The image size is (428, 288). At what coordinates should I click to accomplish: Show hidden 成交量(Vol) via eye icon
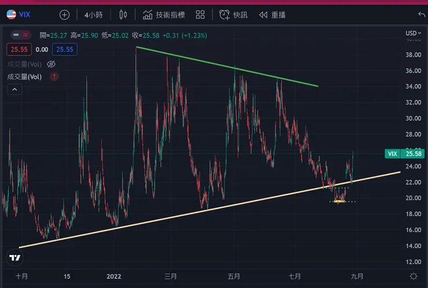tap(51, 64)
